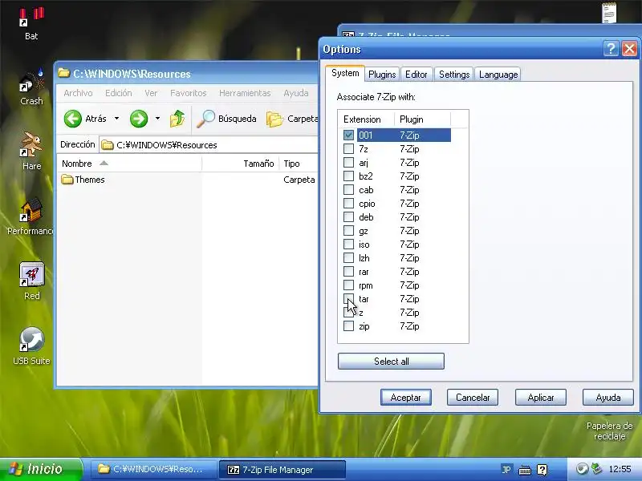The image size is (642, 481).
Task: Open the Archivo menu in Explorer
Action: tap(78, 93)
